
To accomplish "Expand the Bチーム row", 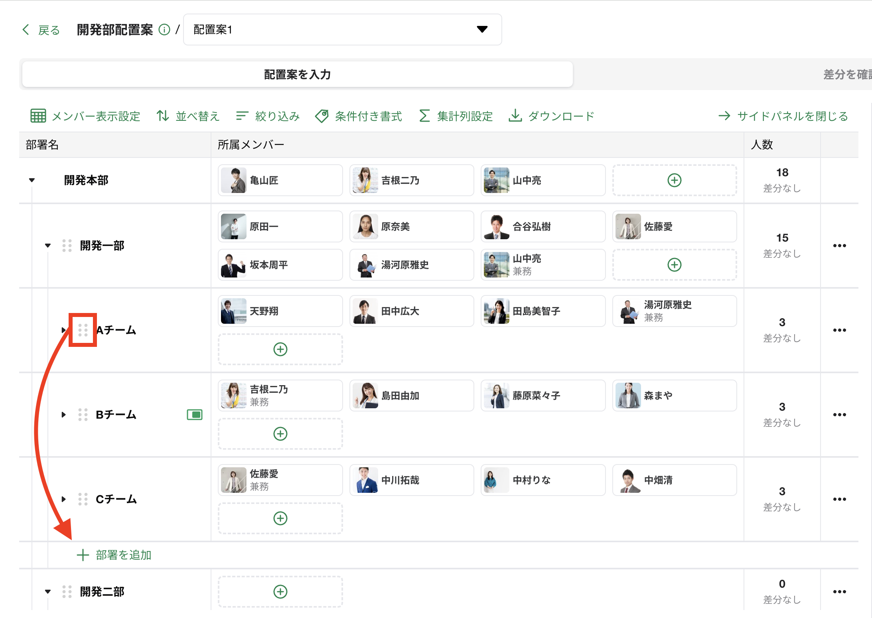I will click(63, 415).
